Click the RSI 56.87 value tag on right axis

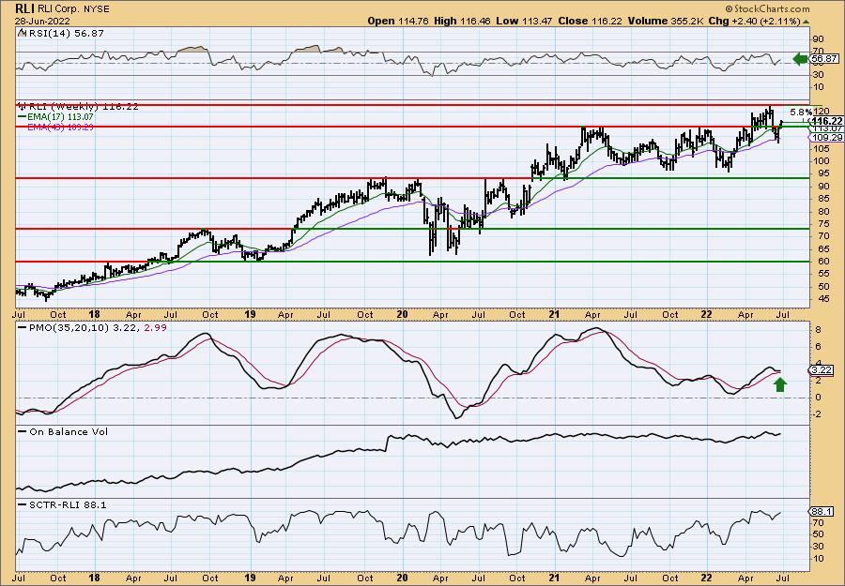[x=824, y=59]
